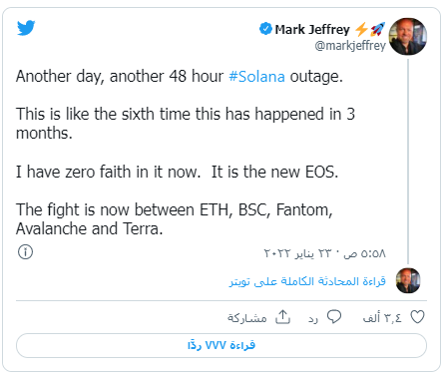
Task: Click the small avatar beside conversation link
Action: coord(408,280)
